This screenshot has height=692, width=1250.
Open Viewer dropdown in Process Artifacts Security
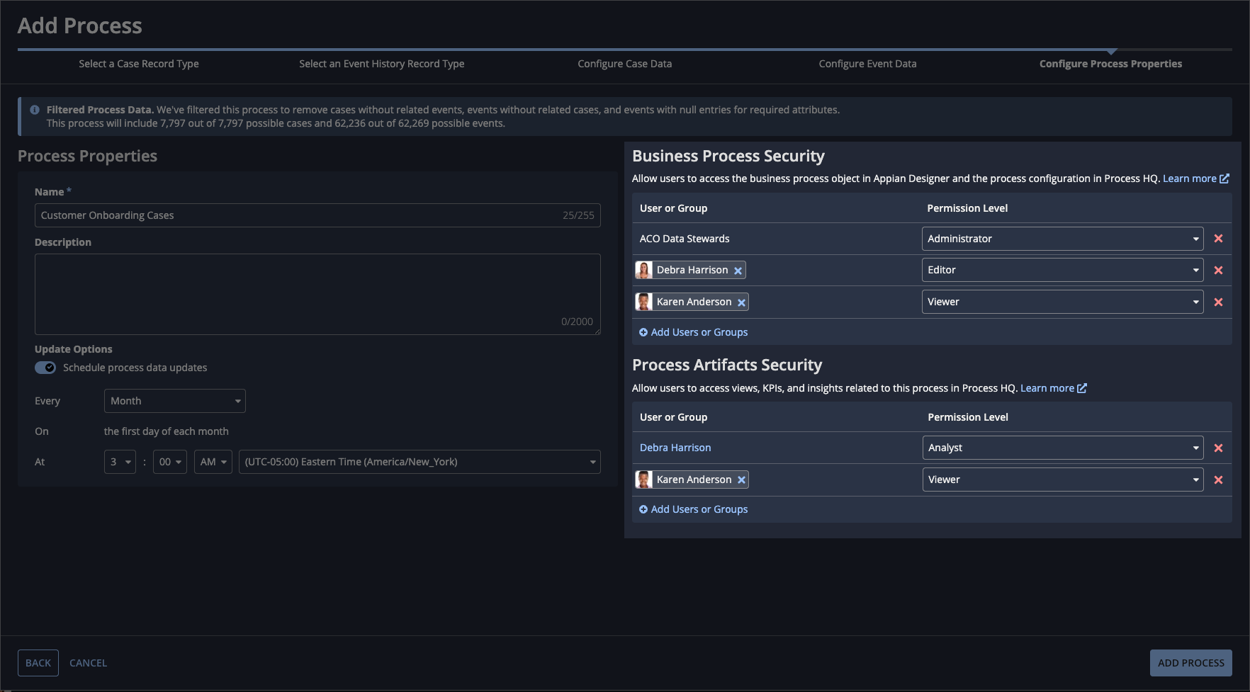coord(1062,480)
